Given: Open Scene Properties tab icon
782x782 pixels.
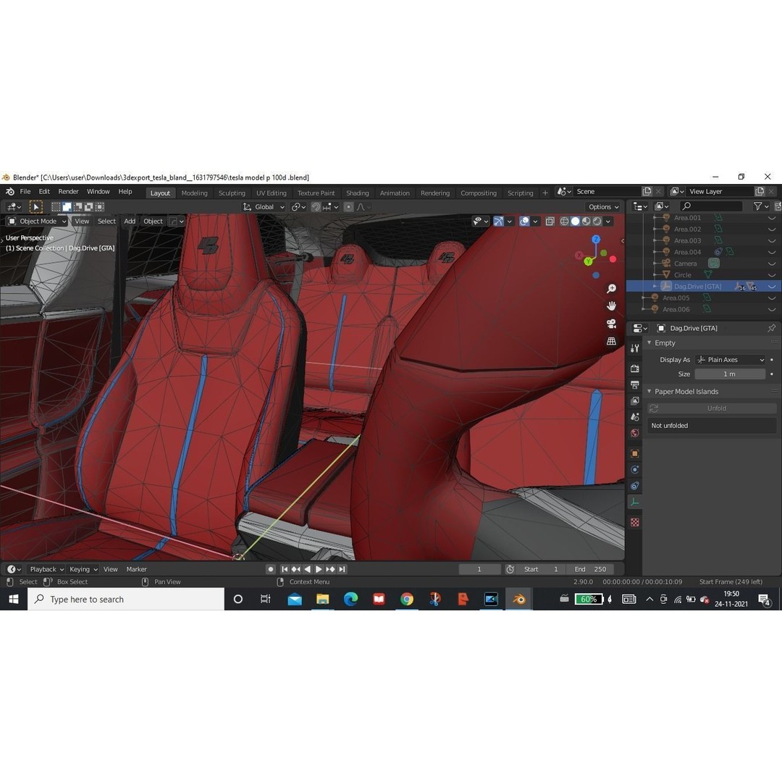Looking at the screenshot, I should click(635, 416).
